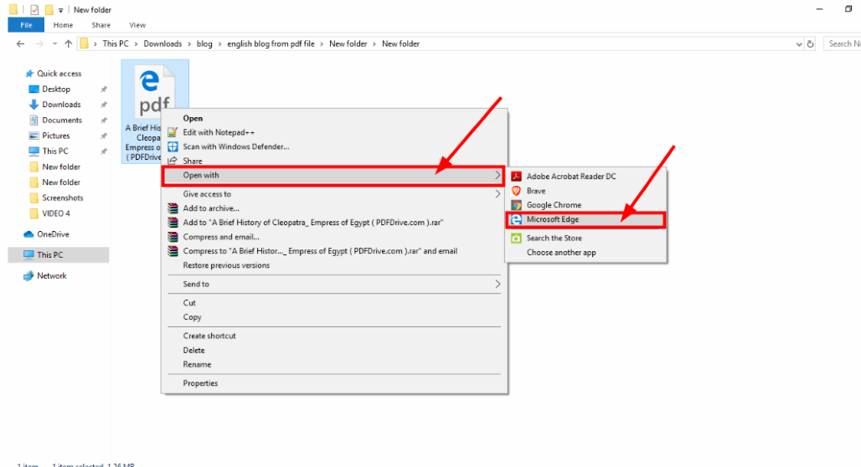The image size is (861, 467).
Task: Click the Windows Defender shield icon
Action: 173,146
